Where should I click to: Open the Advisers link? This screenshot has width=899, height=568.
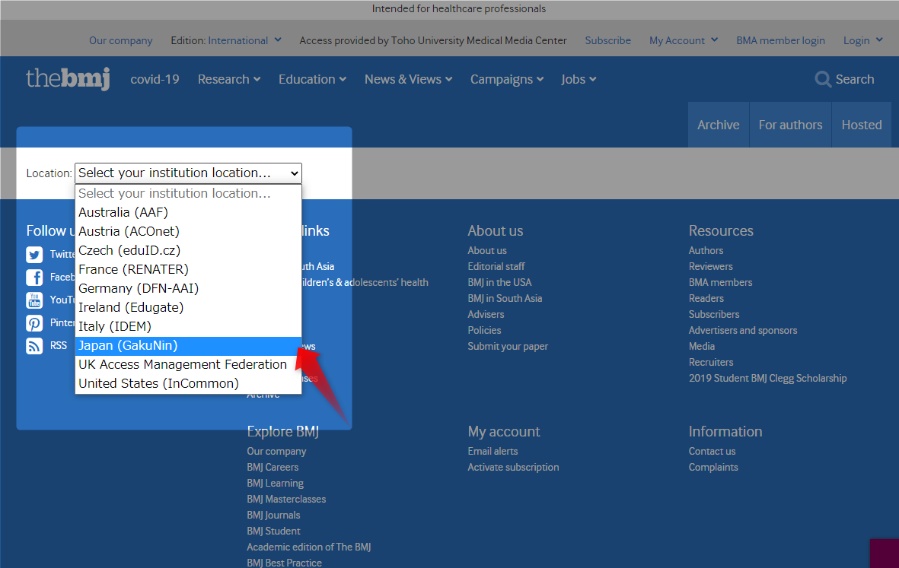click(486, 314)
